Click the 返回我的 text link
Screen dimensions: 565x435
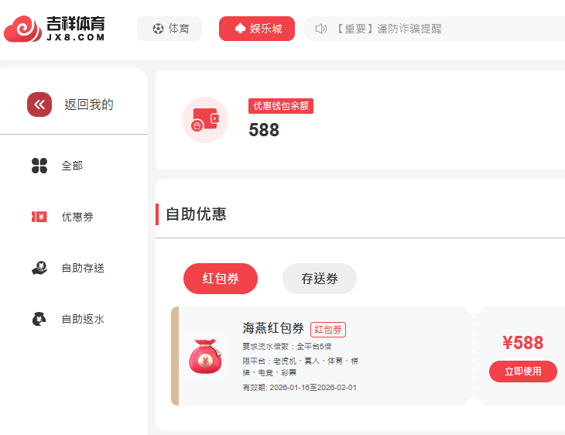89,104
